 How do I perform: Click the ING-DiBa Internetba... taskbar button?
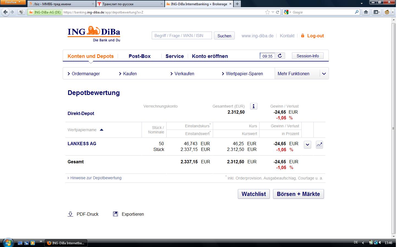pos(66,243)
